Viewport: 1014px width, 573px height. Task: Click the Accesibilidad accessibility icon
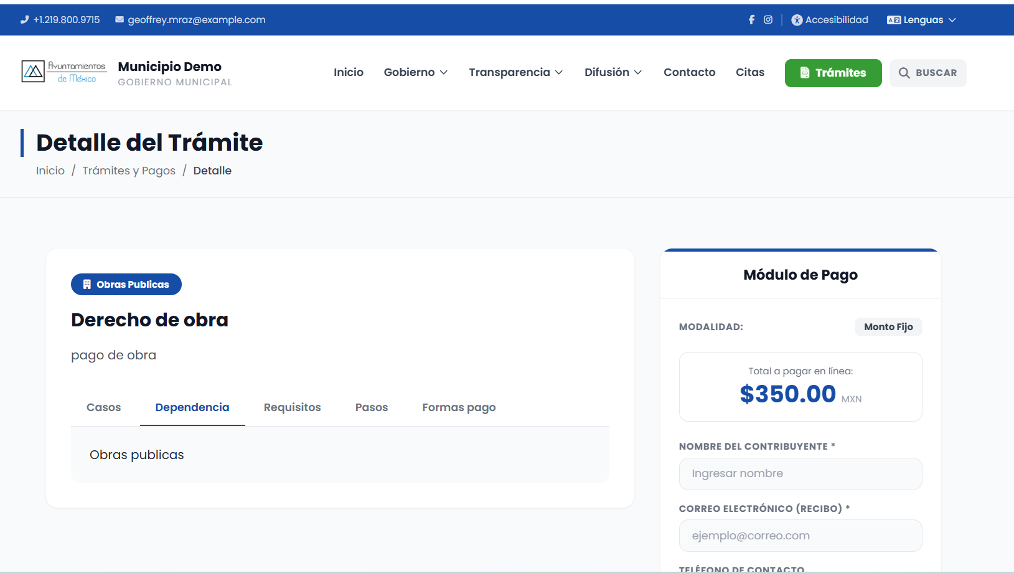pos(797,20)
